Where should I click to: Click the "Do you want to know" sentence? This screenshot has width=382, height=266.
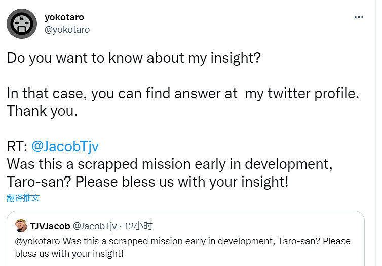point(134,57)
